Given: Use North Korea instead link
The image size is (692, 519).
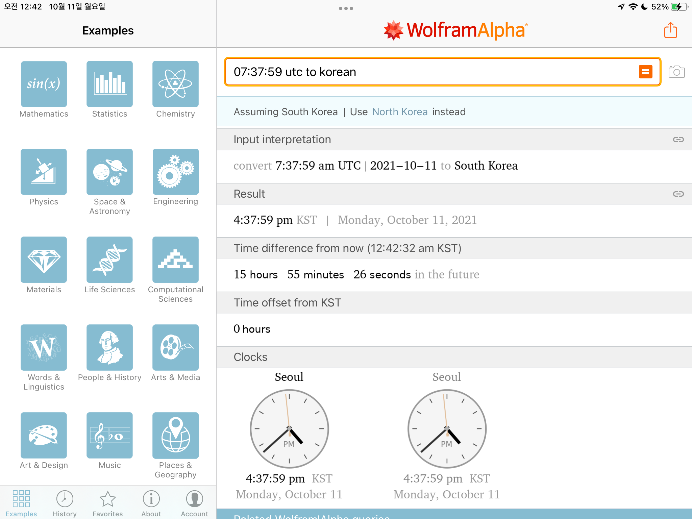Looking at the screenshot, I should 400,112.
